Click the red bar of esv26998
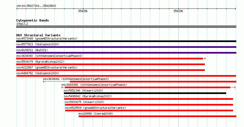 [157, 116]
